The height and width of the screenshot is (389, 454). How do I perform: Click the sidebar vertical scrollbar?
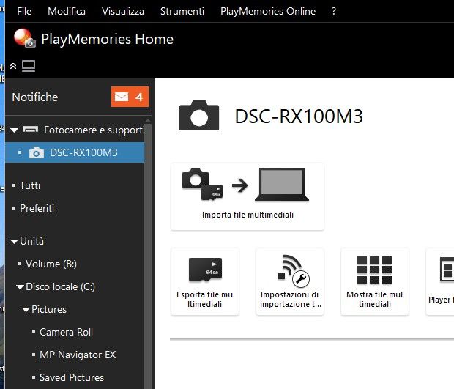[x=148, y=256]
